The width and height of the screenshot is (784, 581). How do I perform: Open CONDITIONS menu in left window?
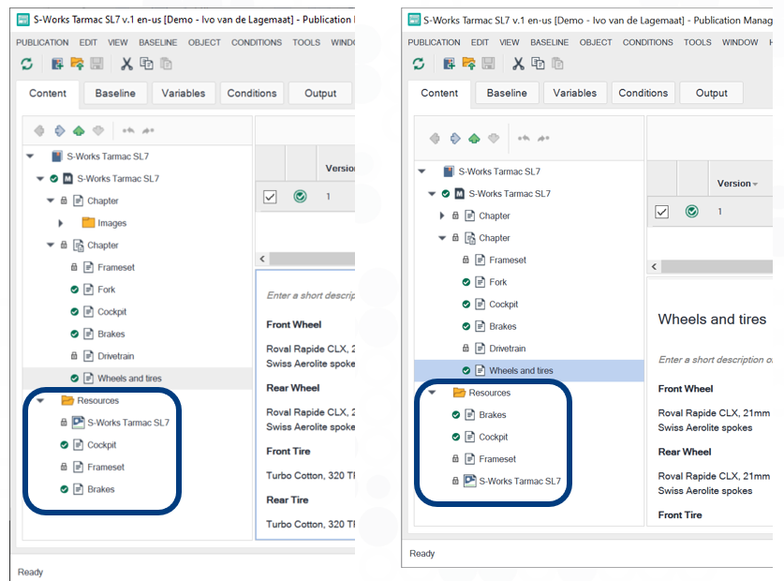click(257, 42)
